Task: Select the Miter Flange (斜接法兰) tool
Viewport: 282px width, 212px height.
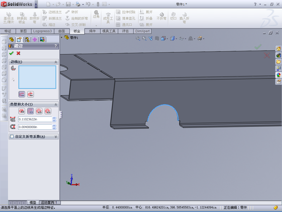Action: click(x=52, y=18)
